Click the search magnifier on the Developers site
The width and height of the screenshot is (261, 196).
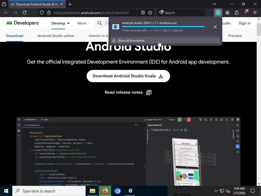pyautogui.click(x=100, y=23)
